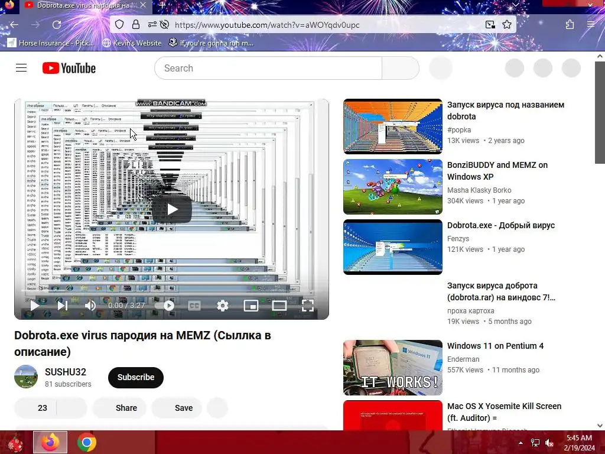Click the autoplay blocked icon in the address bar
The image size is (605, 454).
click(164, 25)
